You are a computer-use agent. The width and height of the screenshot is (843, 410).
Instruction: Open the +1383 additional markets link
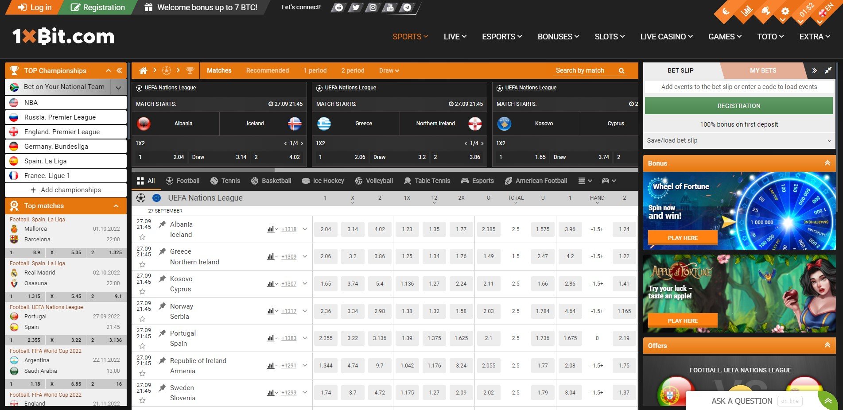click(x=289, y=338)
